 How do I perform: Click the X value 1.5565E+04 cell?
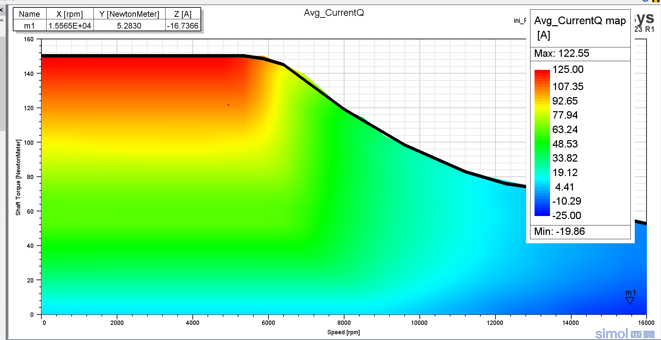70,26
